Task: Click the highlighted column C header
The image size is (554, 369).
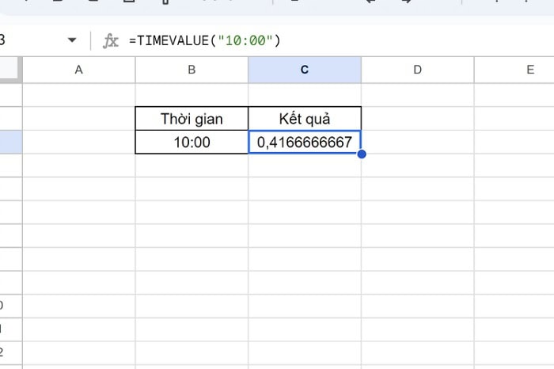Action: click(305, 70)
